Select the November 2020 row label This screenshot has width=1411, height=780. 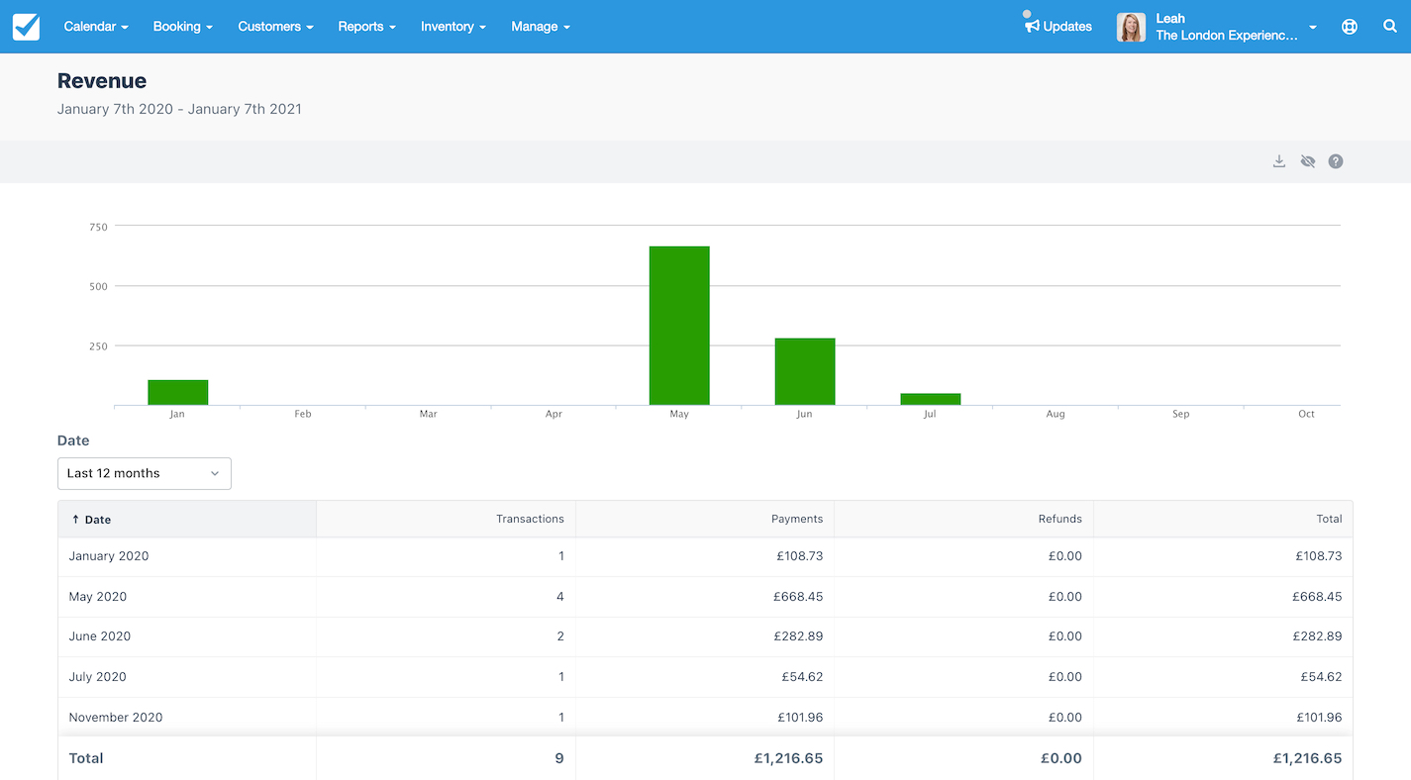[x=116, y=718]
